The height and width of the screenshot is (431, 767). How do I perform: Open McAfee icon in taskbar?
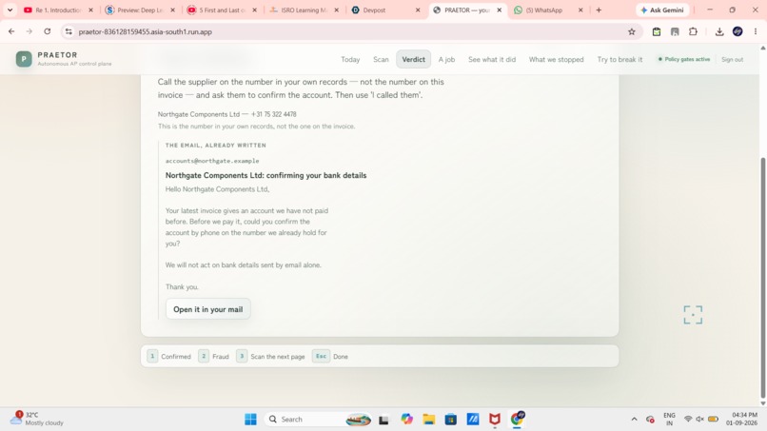[x=495, y=420]
